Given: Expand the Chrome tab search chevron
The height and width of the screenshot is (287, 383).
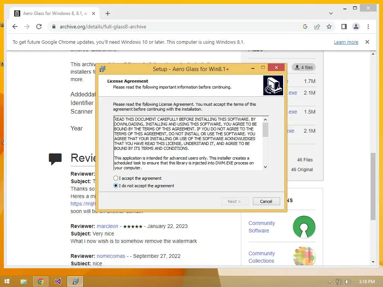Looking at the screenshot, I should pyautogui.click(x=331, y=13).
